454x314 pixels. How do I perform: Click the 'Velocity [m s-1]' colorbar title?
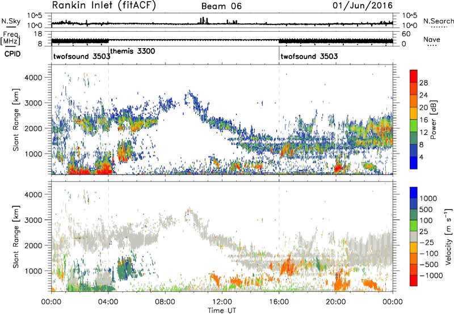click(448, 236)
